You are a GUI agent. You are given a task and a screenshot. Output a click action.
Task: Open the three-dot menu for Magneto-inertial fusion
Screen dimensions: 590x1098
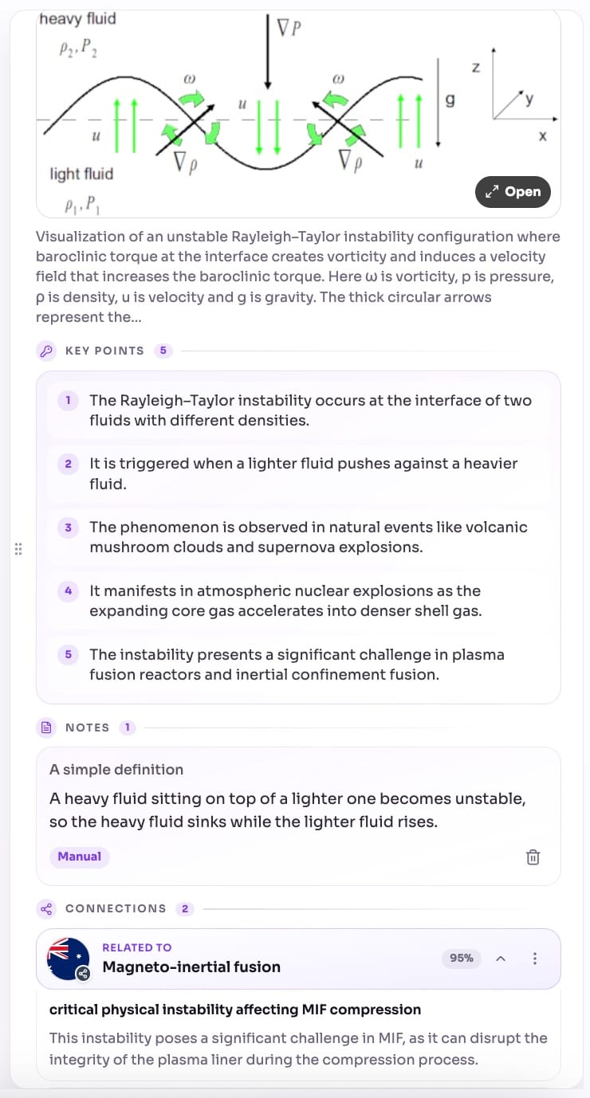point(535,959)
